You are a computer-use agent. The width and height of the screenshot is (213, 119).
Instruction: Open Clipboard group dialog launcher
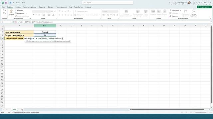(x=30, y=19)
